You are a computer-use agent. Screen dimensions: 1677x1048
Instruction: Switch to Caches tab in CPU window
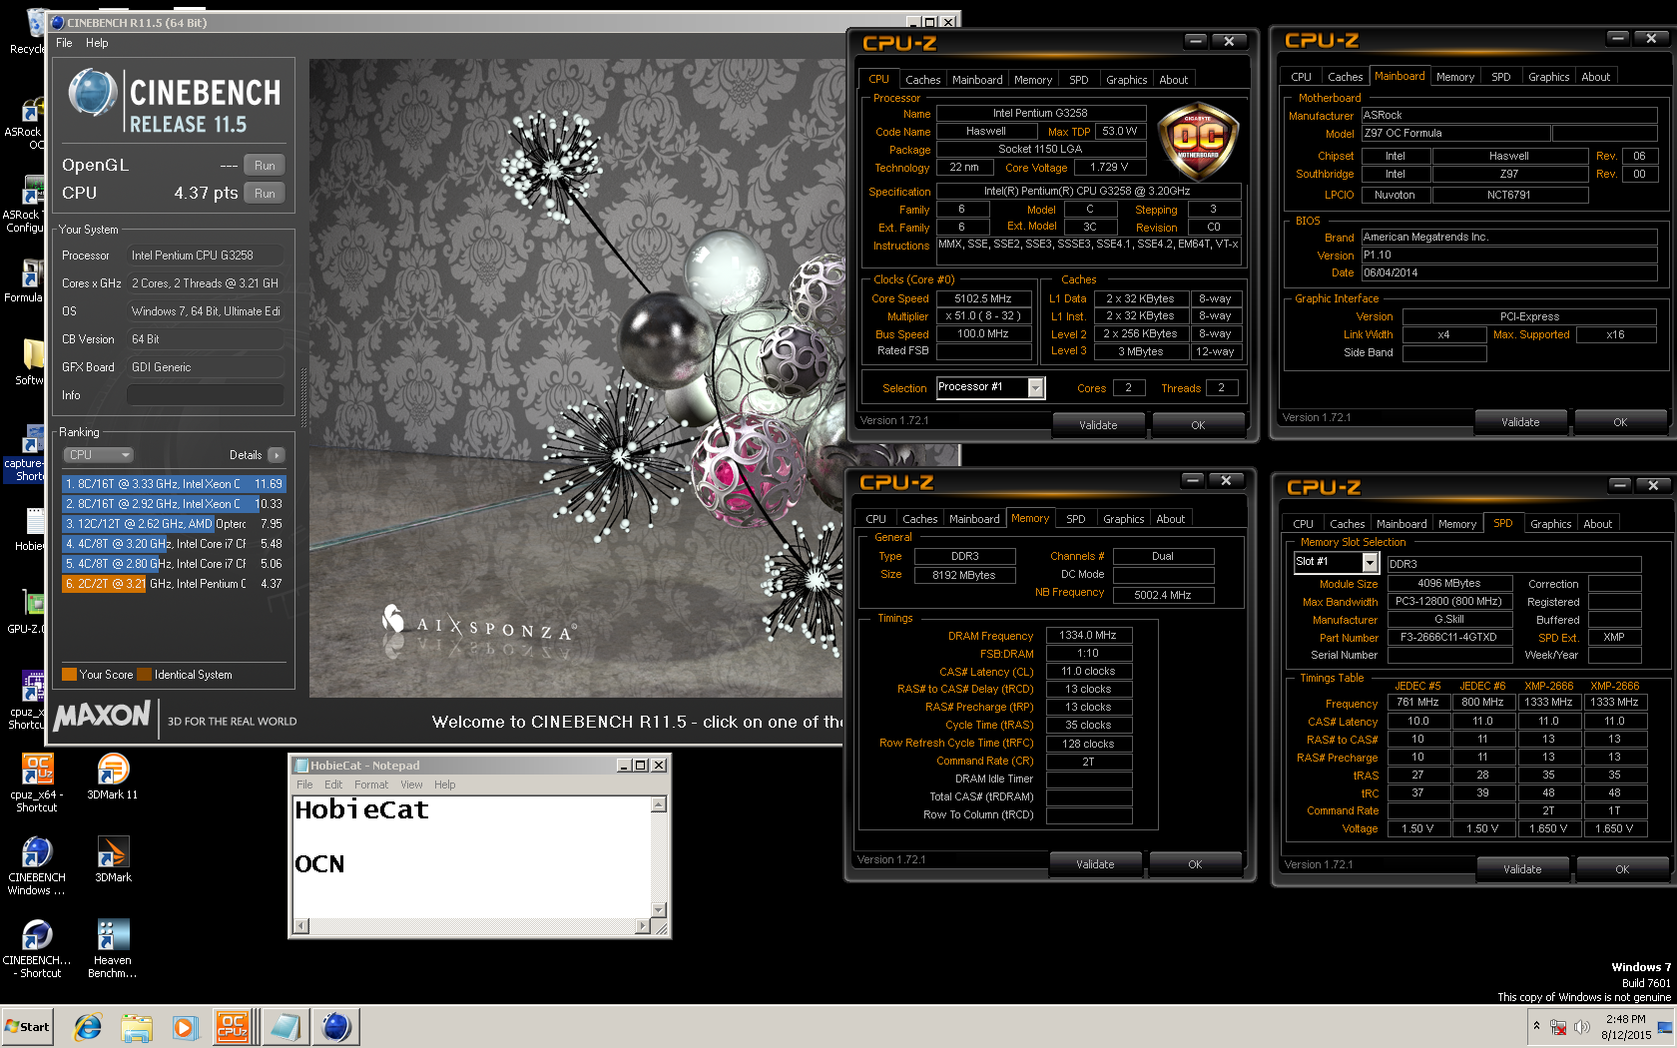922,80
